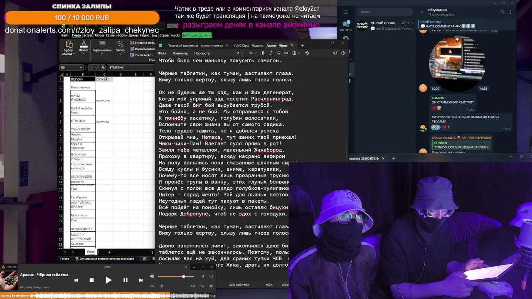This screenshot has height=299, width=532.
Task: Unmute the round video message
Action: point(458,39)
